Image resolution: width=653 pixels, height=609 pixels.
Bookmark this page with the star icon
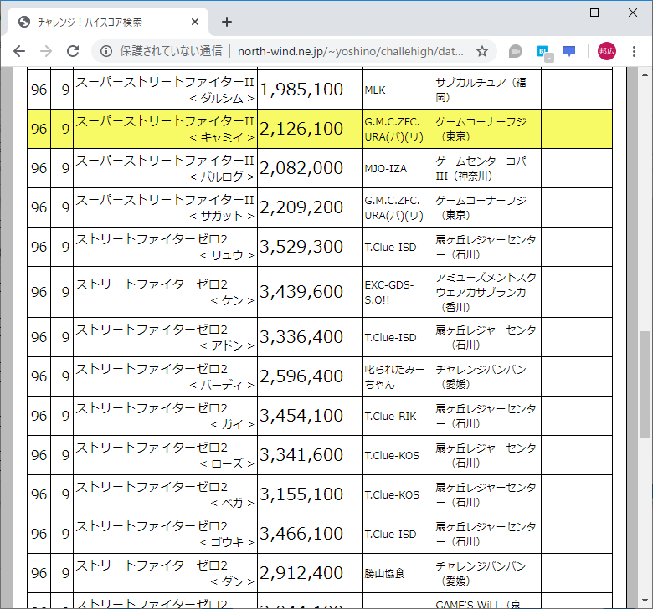coord(482,51)
